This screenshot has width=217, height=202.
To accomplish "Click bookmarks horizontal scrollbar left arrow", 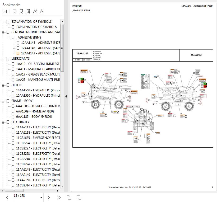I will [x=2, y=191].
